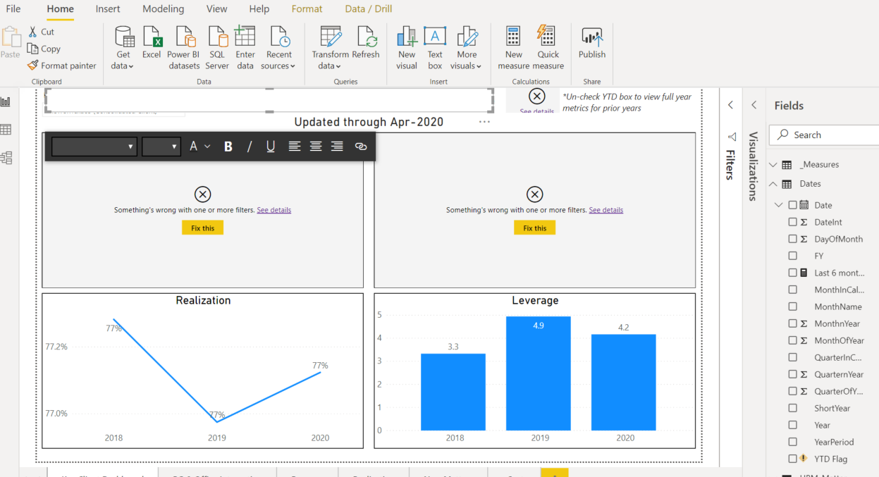
Task: Click the Enter data icon
Action: (245, 36)
